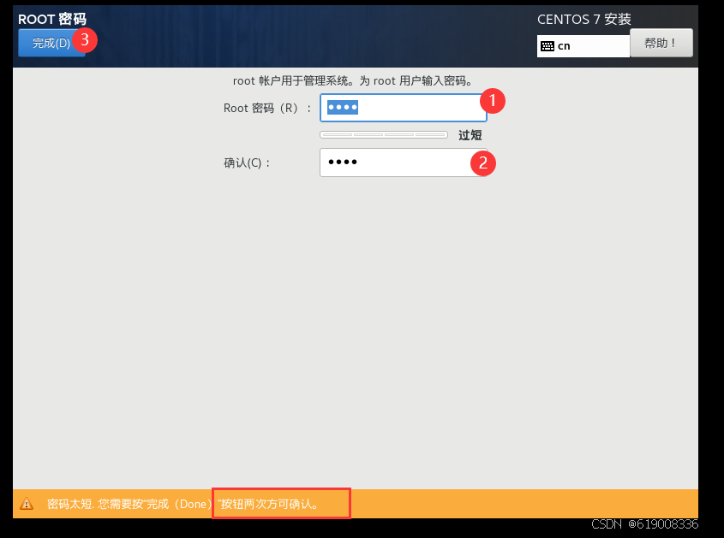The height and width of the screenshot is (538, 724).
Task: Click the 确认(C) label
Action: (247, 163)
